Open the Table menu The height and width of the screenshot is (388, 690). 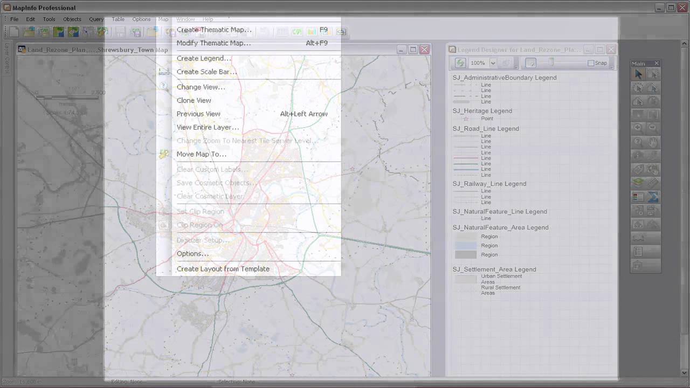(x=118, y=19)
